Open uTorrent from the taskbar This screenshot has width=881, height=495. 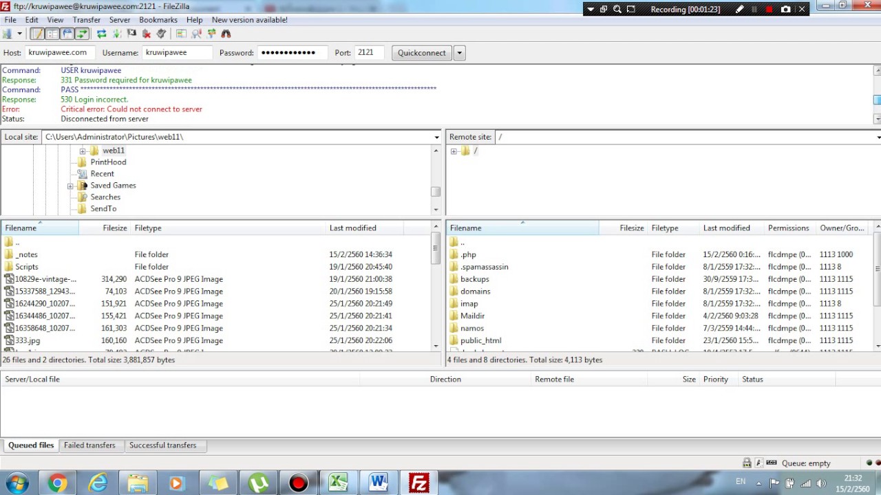pos(258,483)
